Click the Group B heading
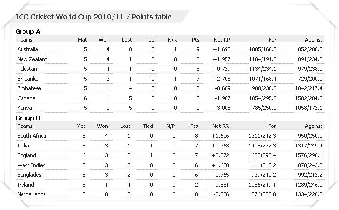Image resolution: width=339 pixels, height=210 pixels. click(28, 118)
